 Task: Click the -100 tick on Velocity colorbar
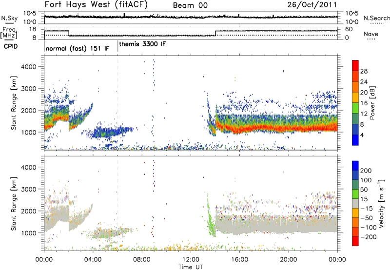click(368, 228)
